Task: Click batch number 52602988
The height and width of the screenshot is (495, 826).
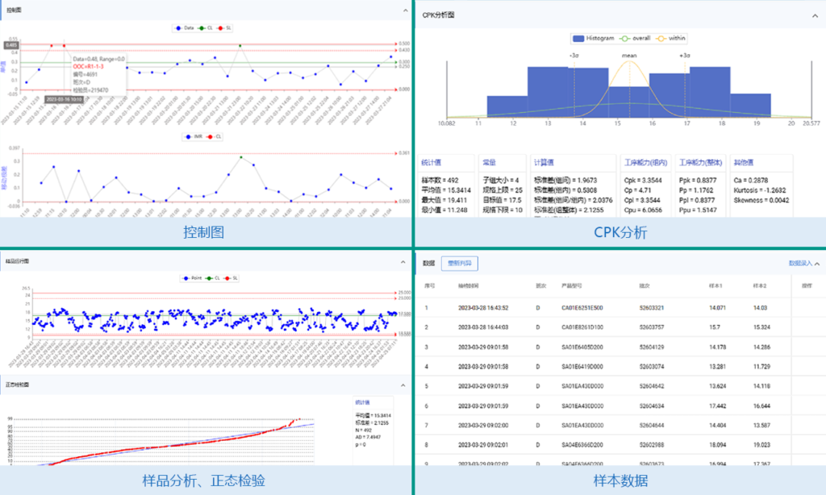Action: tap(652, 445)
